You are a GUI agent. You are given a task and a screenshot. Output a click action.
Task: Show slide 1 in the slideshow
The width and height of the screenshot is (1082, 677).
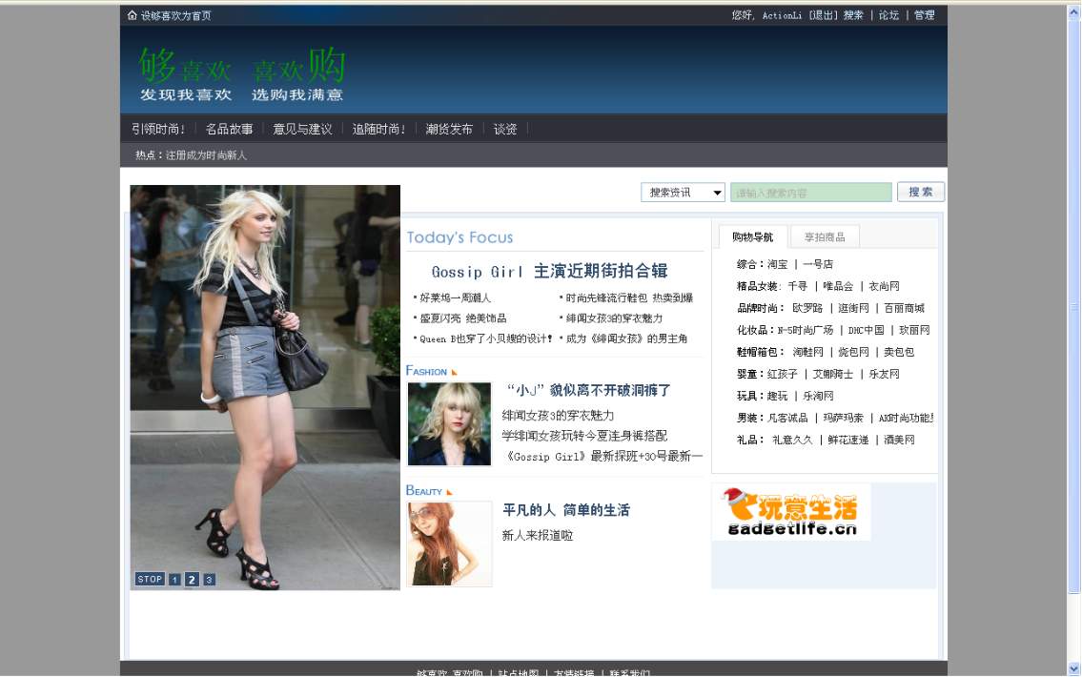point(175,580)
